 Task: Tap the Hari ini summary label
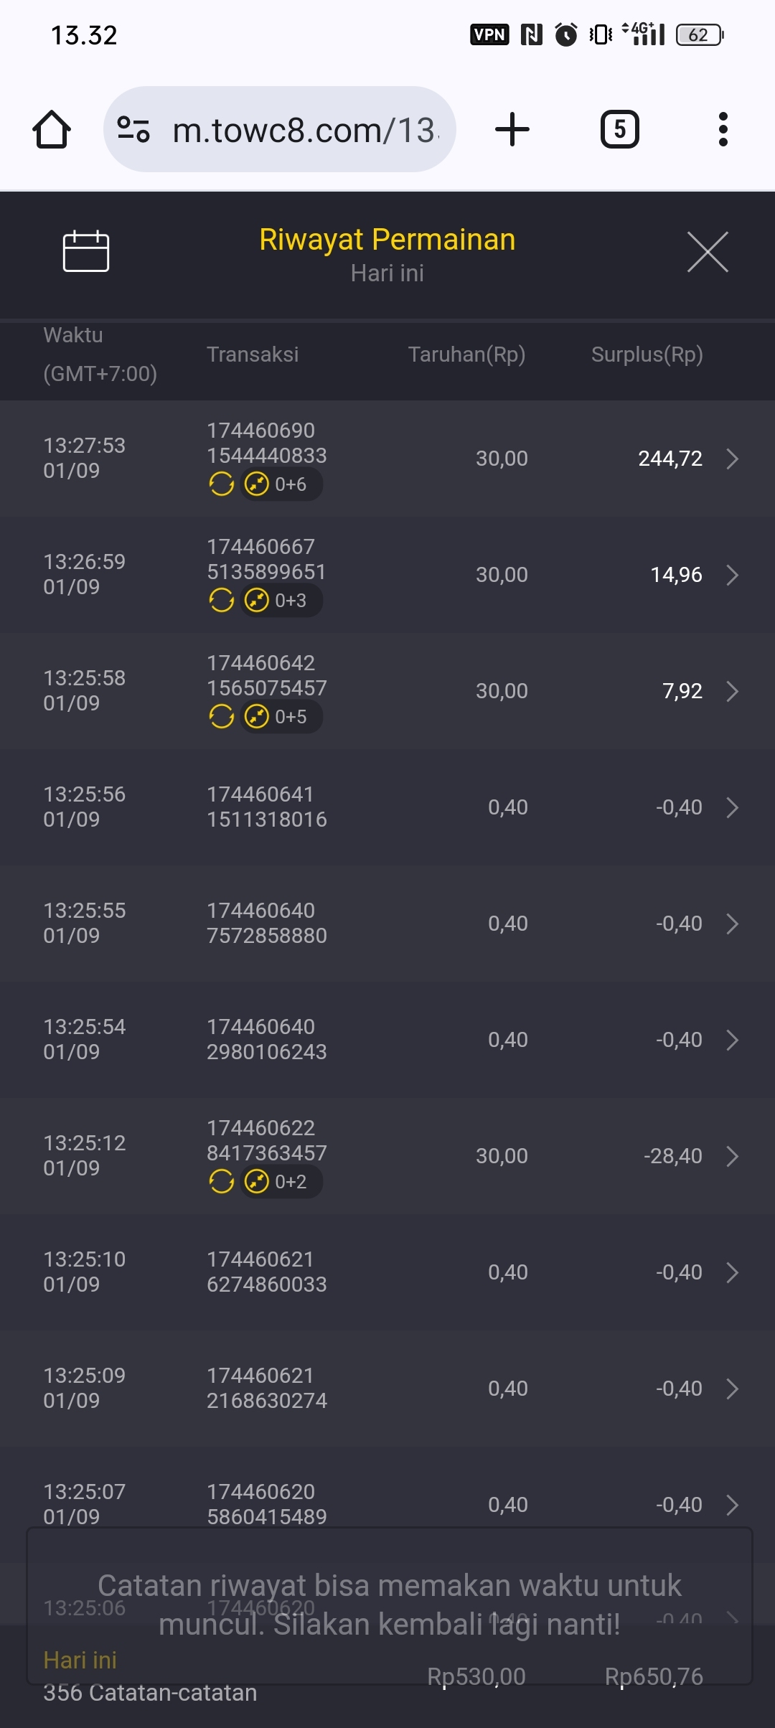click(x=80, y=1660)
